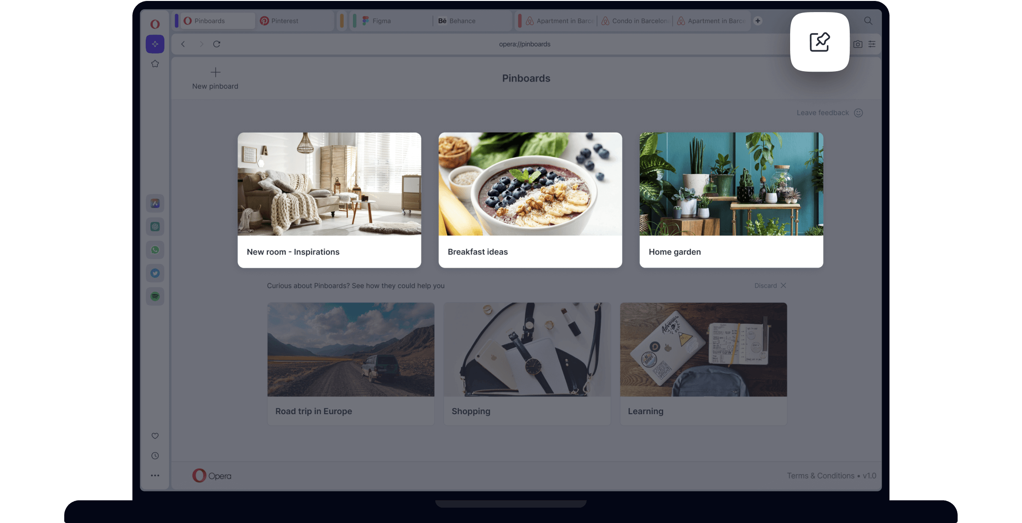1022x523 pixels.
Task: Click the Twitter sidebar icon
Action: click(155, 273)
